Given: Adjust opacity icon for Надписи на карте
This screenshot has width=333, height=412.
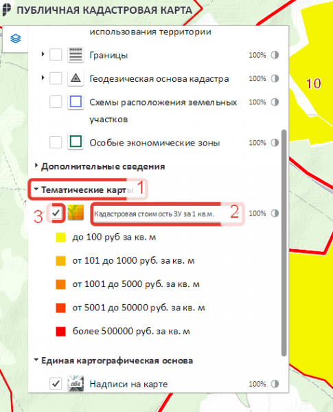Looking at the screenshot, I should click(275, 384).
